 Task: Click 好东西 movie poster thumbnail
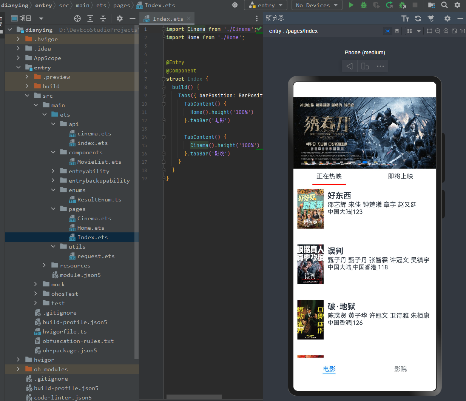[310, 209]
